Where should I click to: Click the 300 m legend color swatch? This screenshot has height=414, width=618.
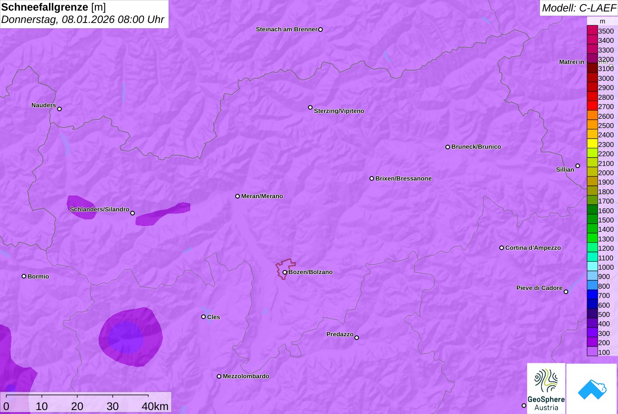tap(592, 333)
